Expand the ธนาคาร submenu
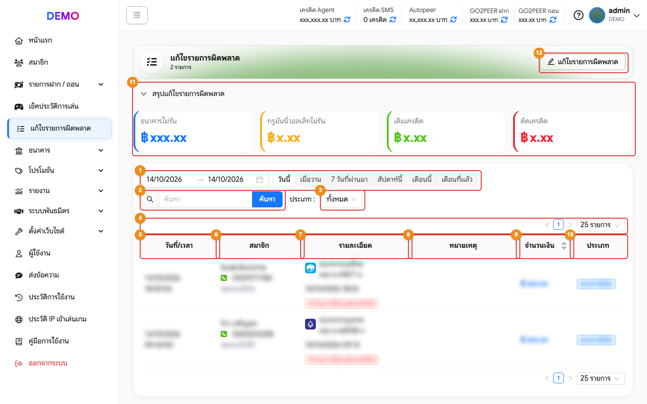Image resolution: width=647 pixels, height=404 pixels. [x=101, y=150]
